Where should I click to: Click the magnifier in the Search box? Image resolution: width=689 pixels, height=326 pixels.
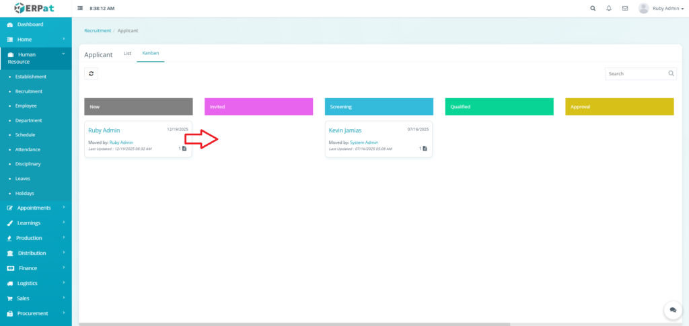(671, 74)
